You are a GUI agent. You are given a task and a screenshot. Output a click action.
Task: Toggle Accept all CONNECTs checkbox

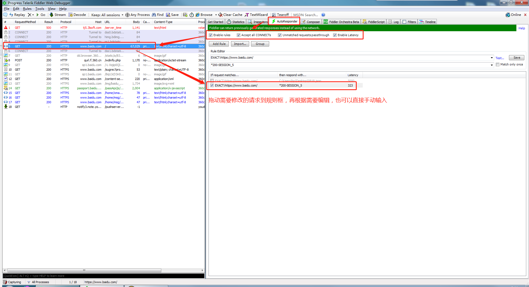point(239,35)
